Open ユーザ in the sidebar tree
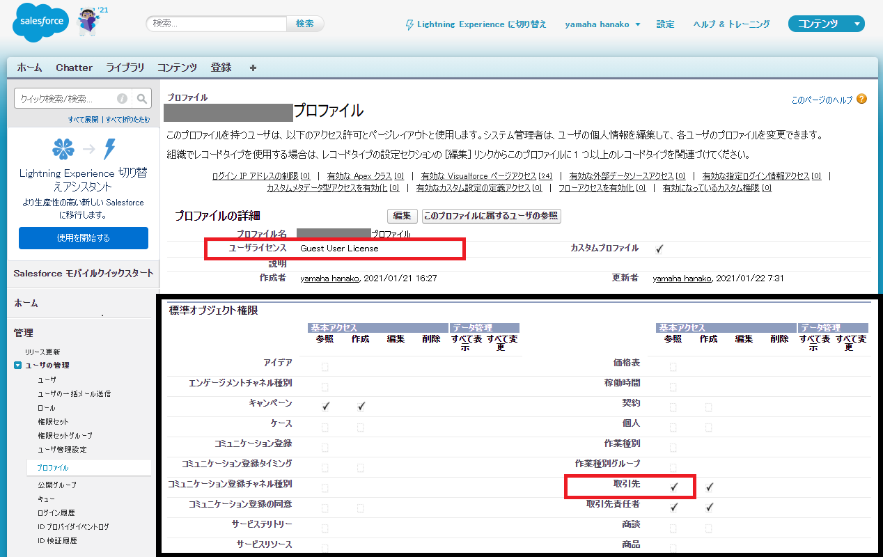The width and height of the screenshot is (883, 557). pyautogui.click(x=47, y=380)
